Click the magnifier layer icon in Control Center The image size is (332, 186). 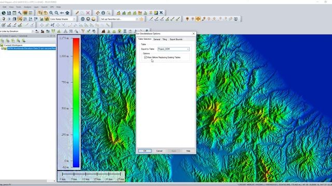[x=19, y=40]
